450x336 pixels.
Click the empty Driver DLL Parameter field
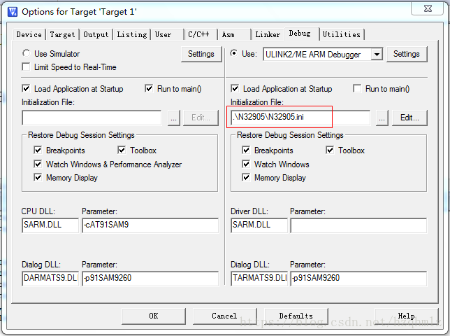(358, 225)
